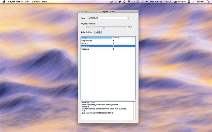This screenshot has height=132, width=212.
Task: Click the split divider handle below results
Action: (x=108, y=101)
